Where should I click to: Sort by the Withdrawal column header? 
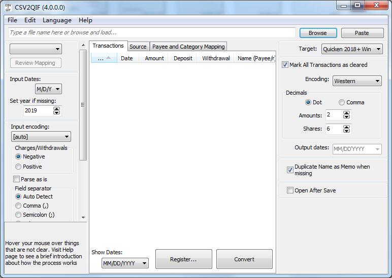click(x=216, y=58)
